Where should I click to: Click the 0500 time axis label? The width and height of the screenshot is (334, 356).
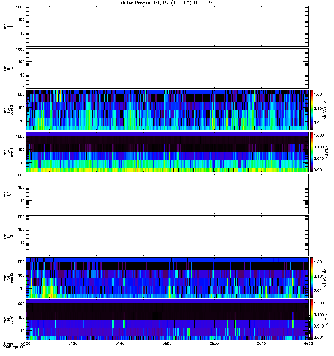(x=167, y=344)
